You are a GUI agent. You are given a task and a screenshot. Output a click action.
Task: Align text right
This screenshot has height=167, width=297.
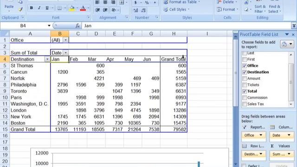113,2
